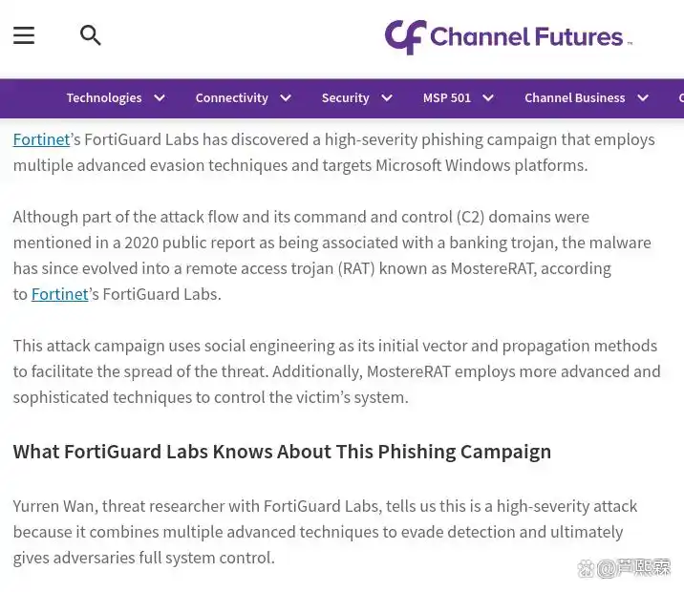Click the Fortinet link starting the article

click(x=41, y=139)
